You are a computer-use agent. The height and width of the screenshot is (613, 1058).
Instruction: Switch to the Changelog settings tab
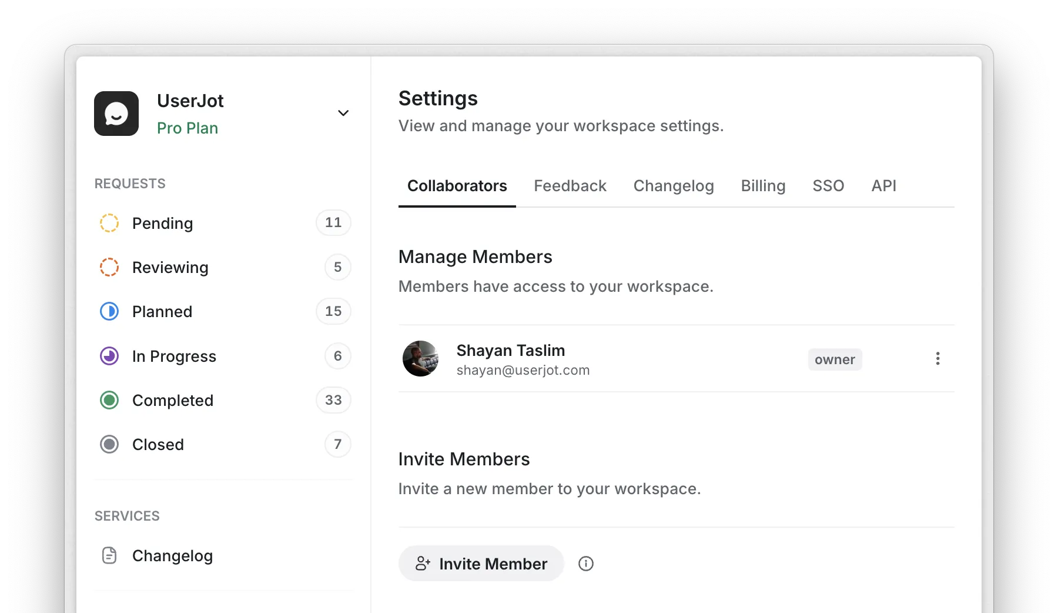[674, 186]
